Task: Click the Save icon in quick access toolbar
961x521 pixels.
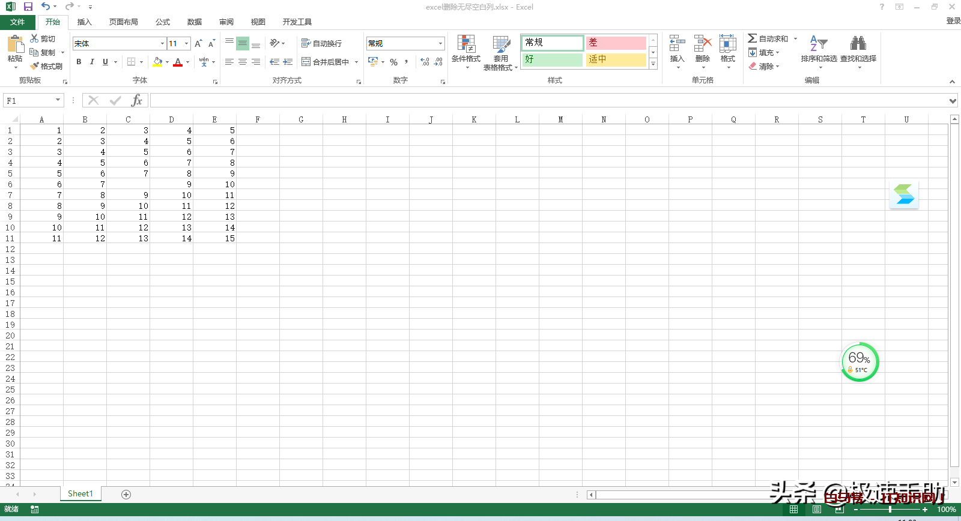Action: (x=28, y=7)
